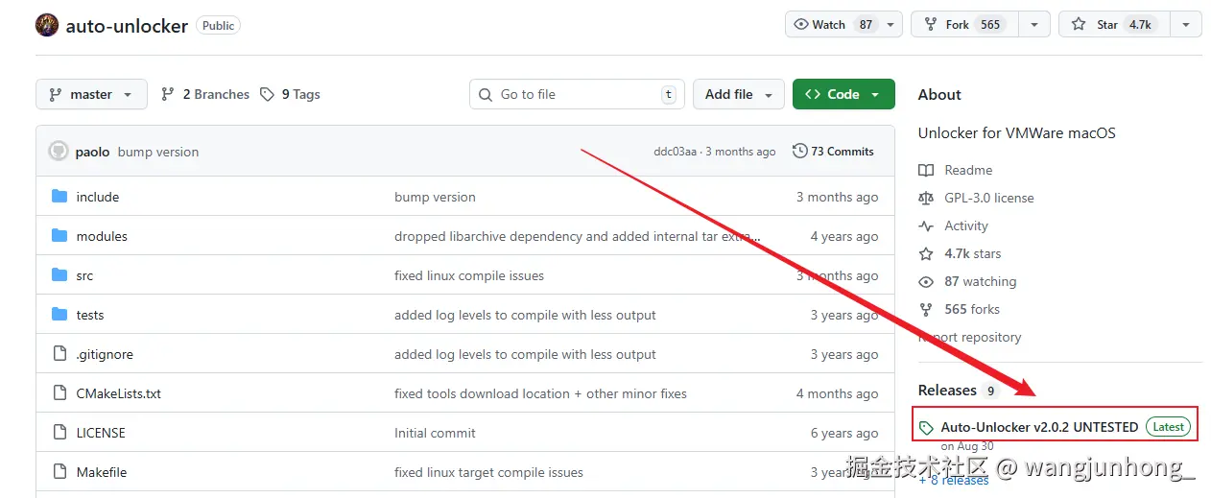The height and width of the screenshot is (498, 1211).
Task: Open the 4.7k stars link
Action: tap(972, 253)
